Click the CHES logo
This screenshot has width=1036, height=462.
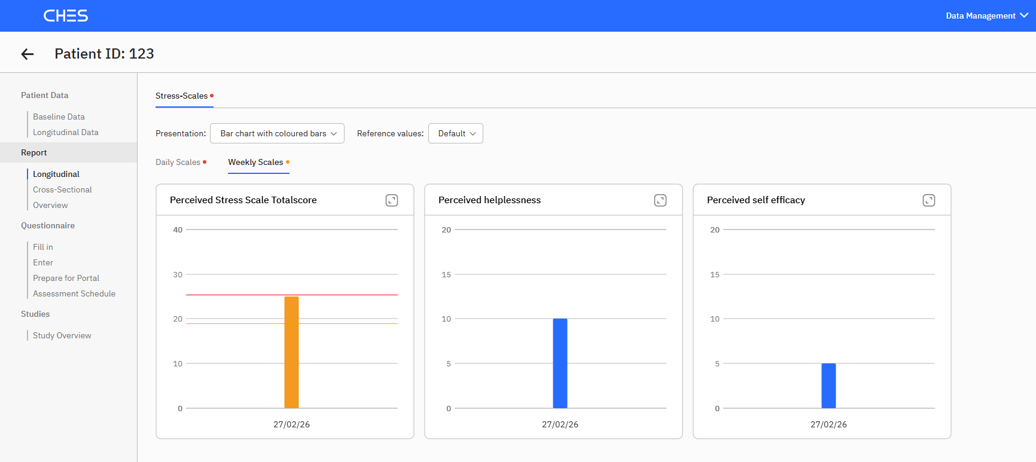[66, 16]
